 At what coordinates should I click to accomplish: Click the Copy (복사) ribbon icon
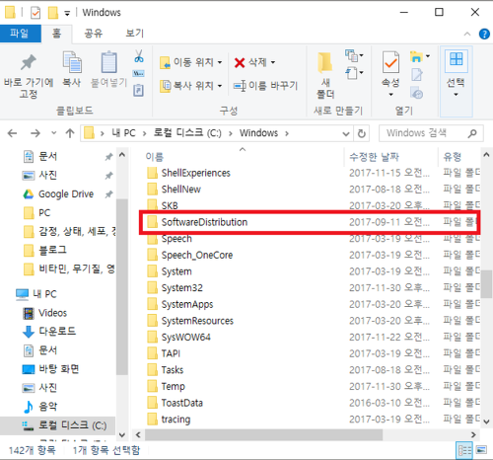72,62
